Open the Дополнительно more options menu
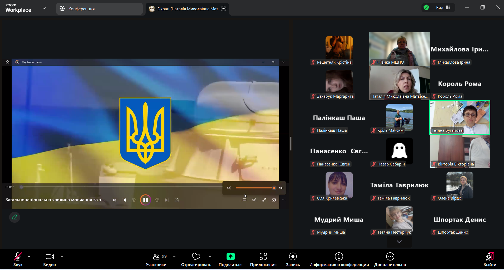This screenshot has width=504, height=270. (390, 259)
